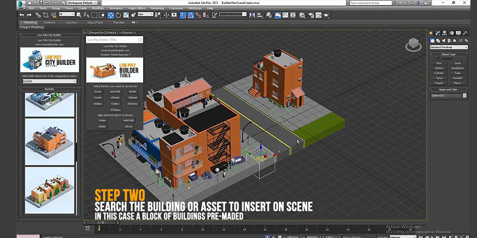Open the Render Setup icon

(x=310, y=15)
